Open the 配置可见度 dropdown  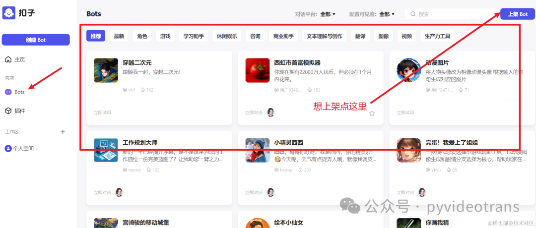click(387, 14)
